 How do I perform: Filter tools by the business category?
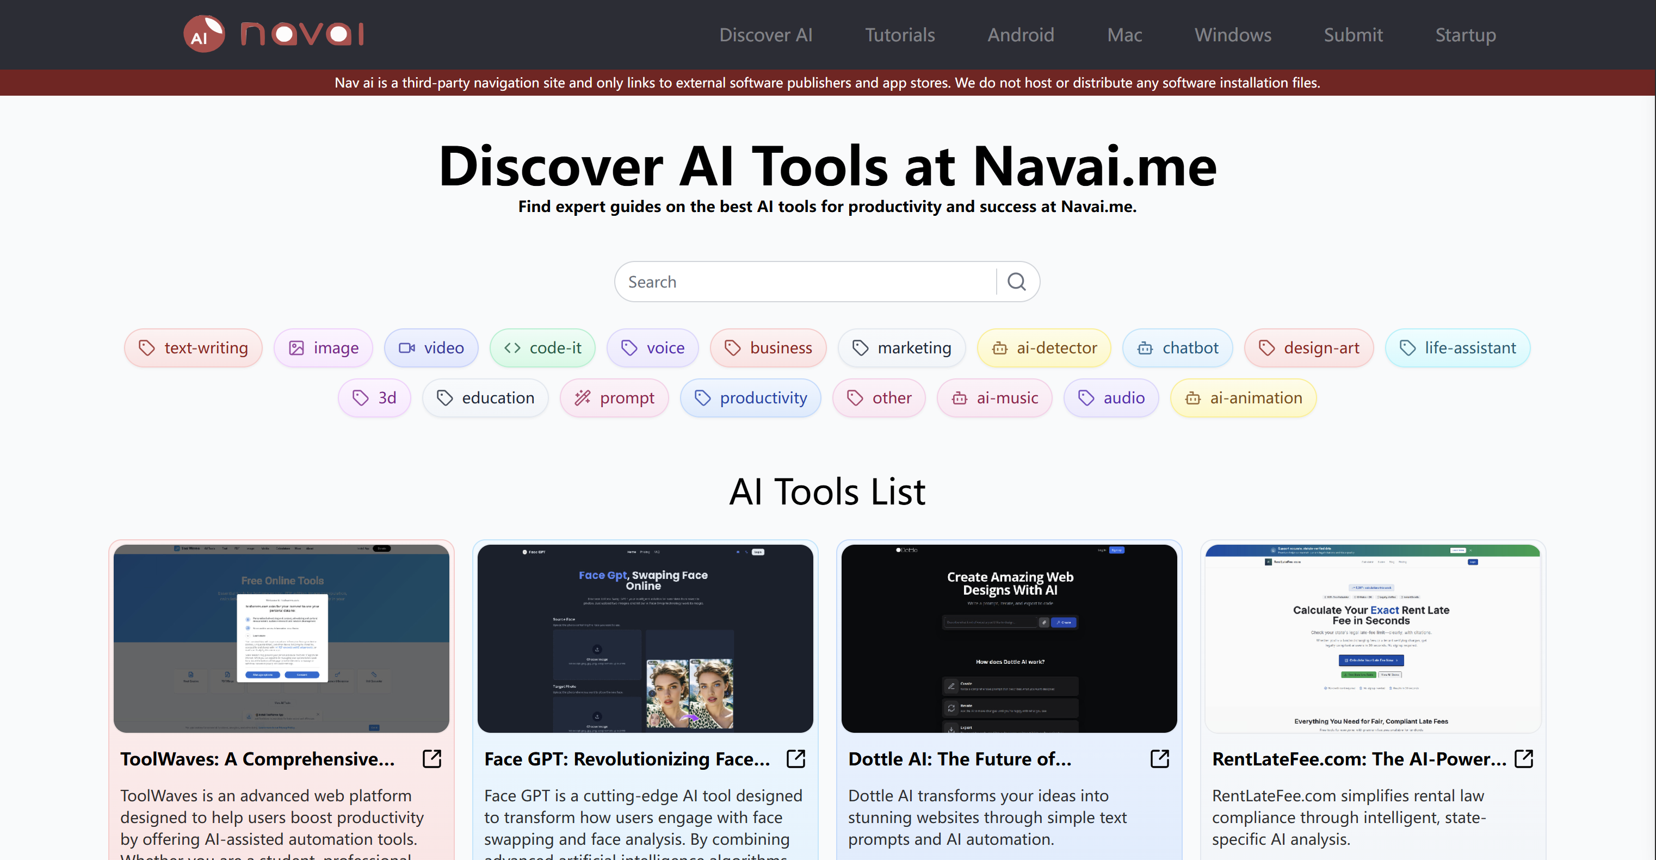(768, 347)
